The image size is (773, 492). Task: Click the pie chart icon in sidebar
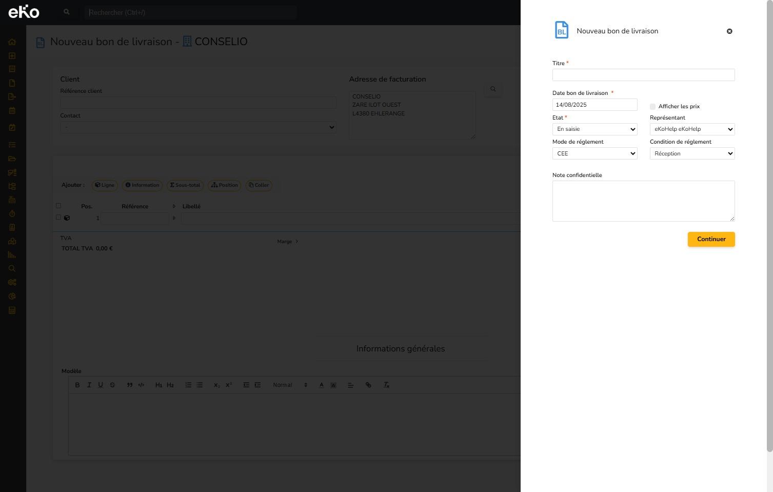(x=12, y=297)
